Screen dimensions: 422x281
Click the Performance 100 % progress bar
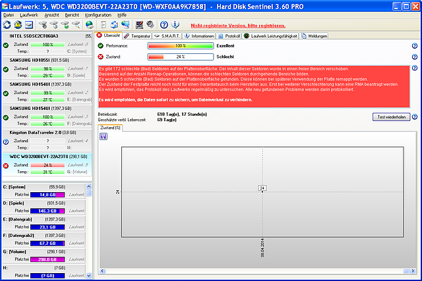[181, 46]
